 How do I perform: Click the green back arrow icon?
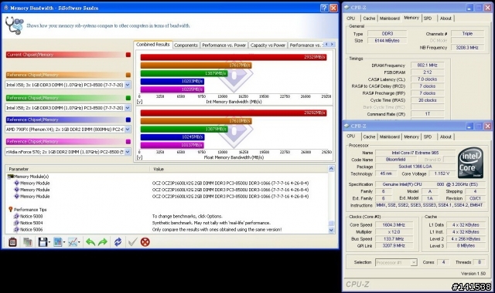90,242
